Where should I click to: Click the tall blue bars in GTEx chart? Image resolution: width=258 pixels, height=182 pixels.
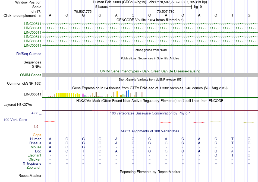[128, 94]
